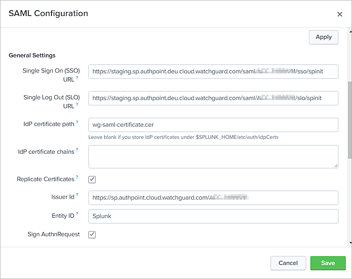The height and width of the screenshot is (279, 352).
Task: Click the IdP certificate path input
Action: (213, 125)
